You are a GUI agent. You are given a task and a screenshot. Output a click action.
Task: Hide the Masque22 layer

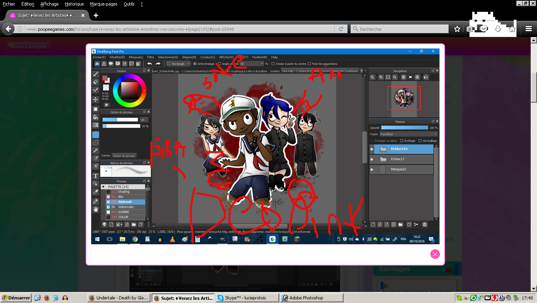pyautogui.click(x=372, y=169)
